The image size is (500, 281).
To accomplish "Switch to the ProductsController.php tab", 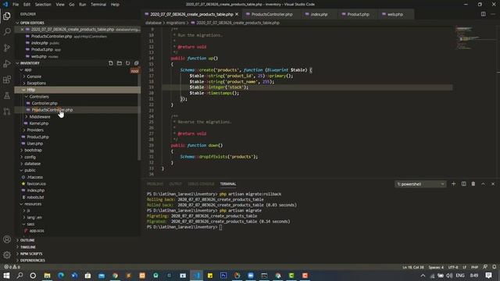I will point(272,14).
